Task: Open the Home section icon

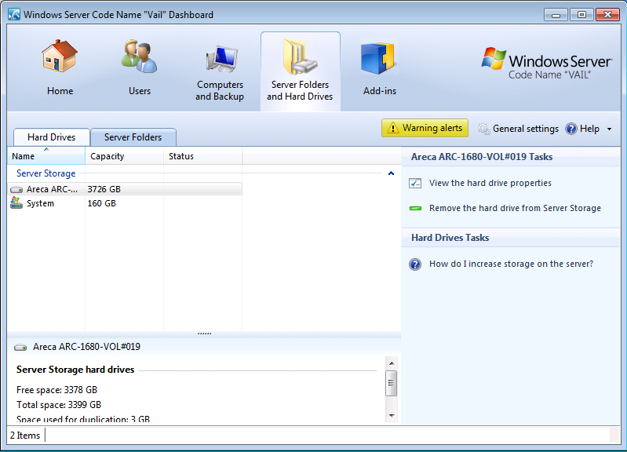Action: [60, 58]
